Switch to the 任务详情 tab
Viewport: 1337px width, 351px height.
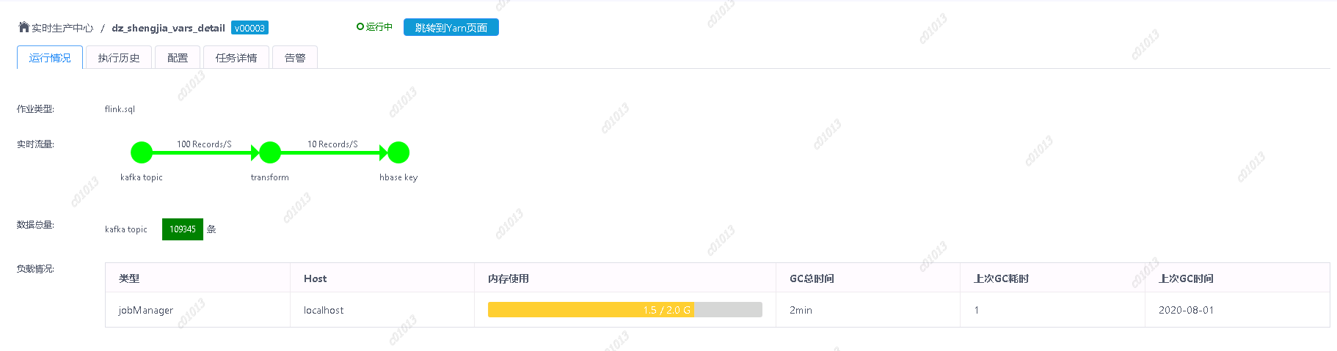(x=236, y=58)
